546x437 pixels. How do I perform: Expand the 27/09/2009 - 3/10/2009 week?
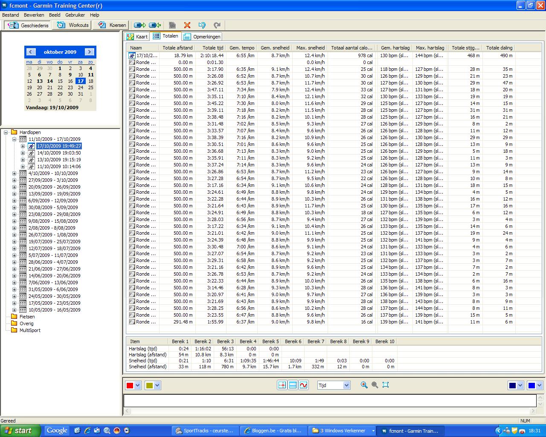tap(14, 180)
